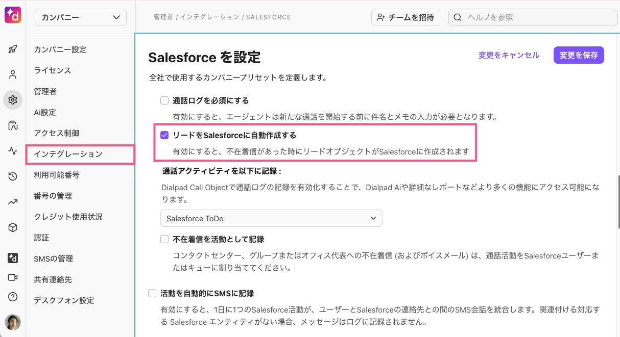Open カンパニー設定 menu item
This screenshot has height=337, width=620.
click(60, 49)
